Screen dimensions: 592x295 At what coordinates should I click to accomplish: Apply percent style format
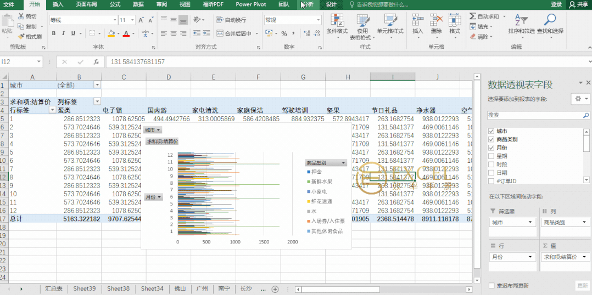point(284,33)
